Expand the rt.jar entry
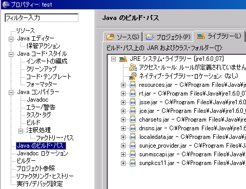Screen dimensions: 246x189 pos(123,93)
